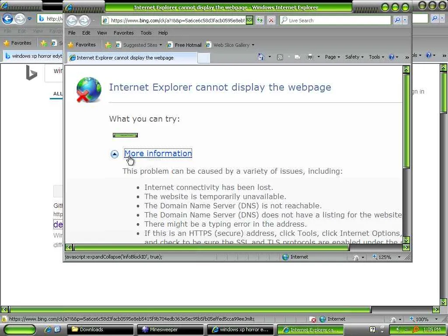Collapse the More information section arrow
The width and height of the screenshot is (448, 336).
coord(115,154)
